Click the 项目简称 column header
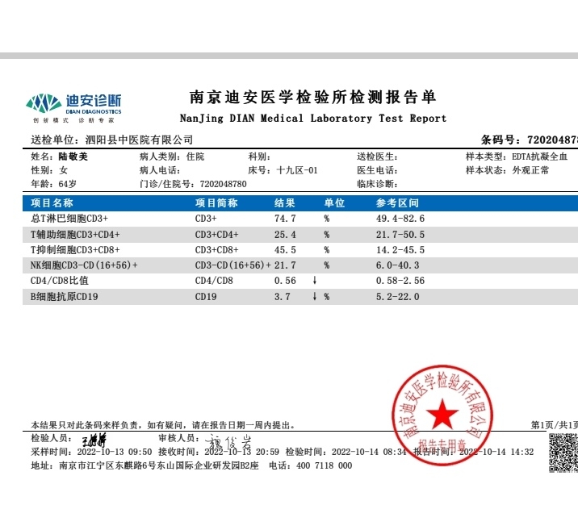The image size is (578, 530). click(x=216, y=203)
